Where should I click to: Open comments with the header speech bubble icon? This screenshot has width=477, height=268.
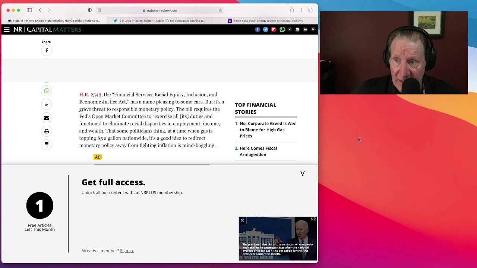(313, 29)
